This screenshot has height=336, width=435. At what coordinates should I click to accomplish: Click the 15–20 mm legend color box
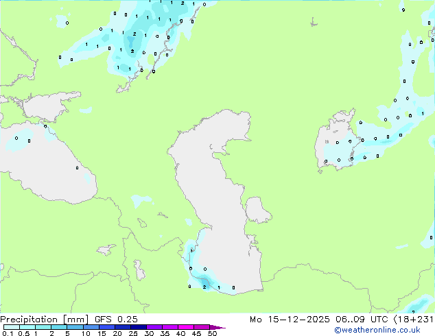coord(106,327)
